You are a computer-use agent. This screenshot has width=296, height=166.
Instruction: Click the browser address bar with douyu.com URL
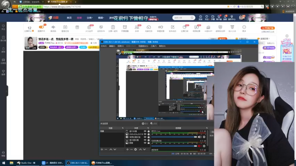135,7
